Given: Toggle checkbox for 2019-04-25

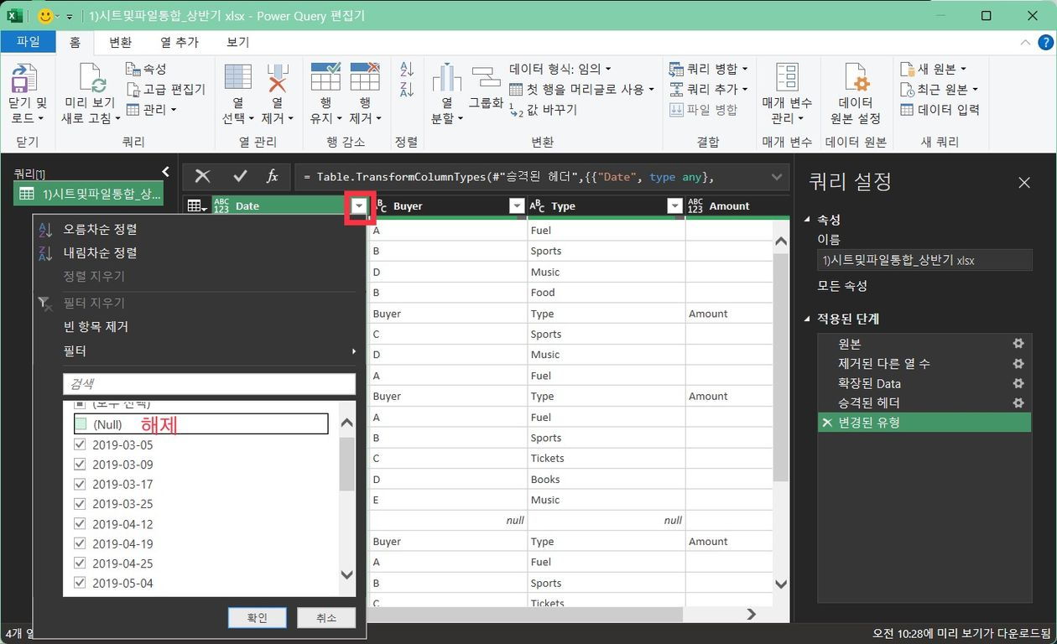Looking at the screenshot, I should (x=81, y=563).
